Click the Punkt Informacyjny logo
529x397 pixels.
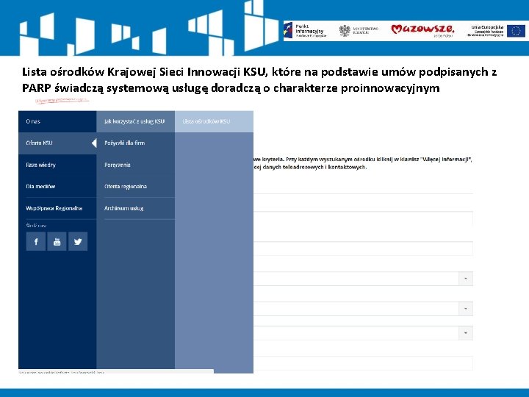(306, 30)
